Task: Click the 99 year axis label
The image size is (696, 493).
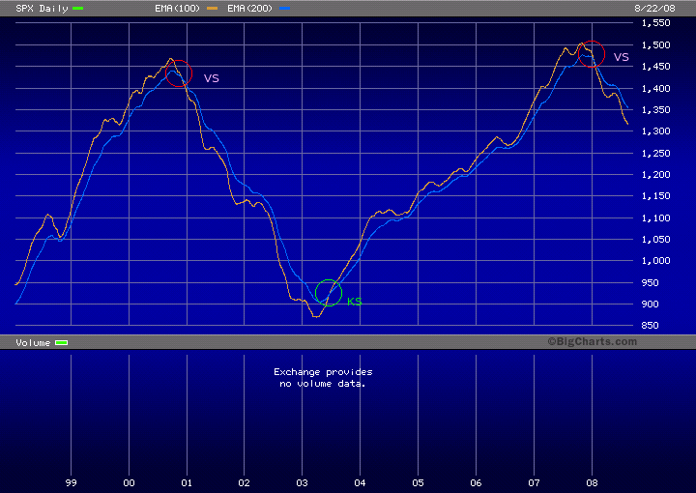Action: click(71, 482)
